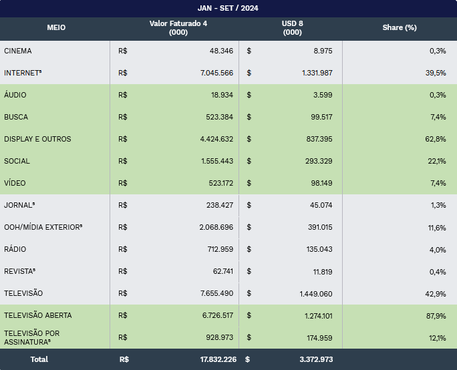Screen dimensions: 457x370
Task: Select Busca USD value 99.517
Action: click(321, 117)
